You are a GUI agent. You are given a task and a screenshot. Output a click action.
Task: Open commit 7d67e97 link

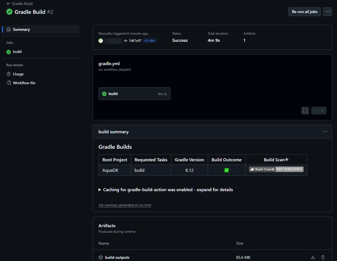[135, 41]
